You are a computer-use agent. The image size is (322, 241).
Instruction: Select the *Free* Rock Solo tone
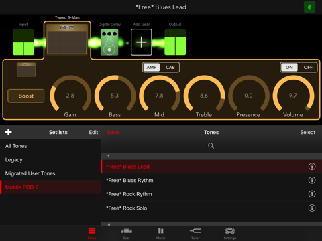[211, 208]
